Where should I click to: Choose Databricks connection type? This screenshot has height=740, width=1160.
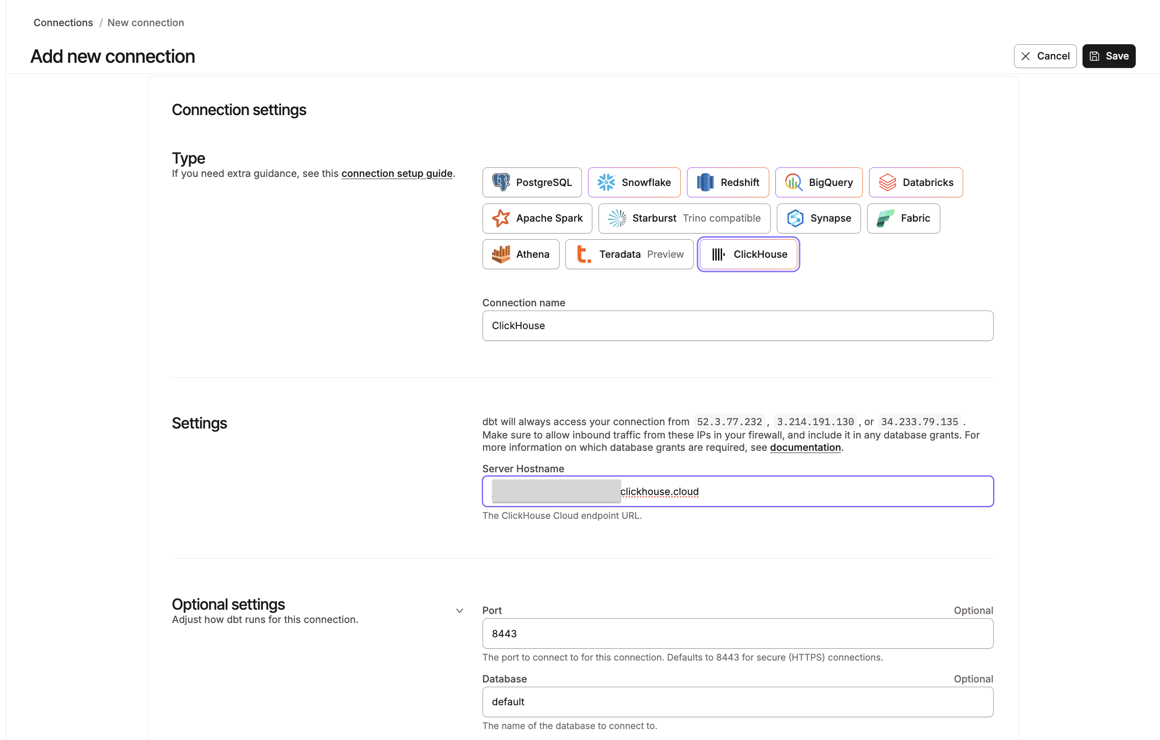click(x=916, y=182)
